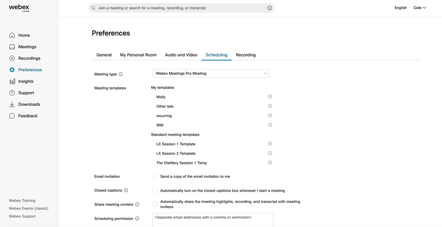Click the Feedback speech bubble icon
Image resolution: width=442 pixels, height=227 pixels.
click(12, 116)
